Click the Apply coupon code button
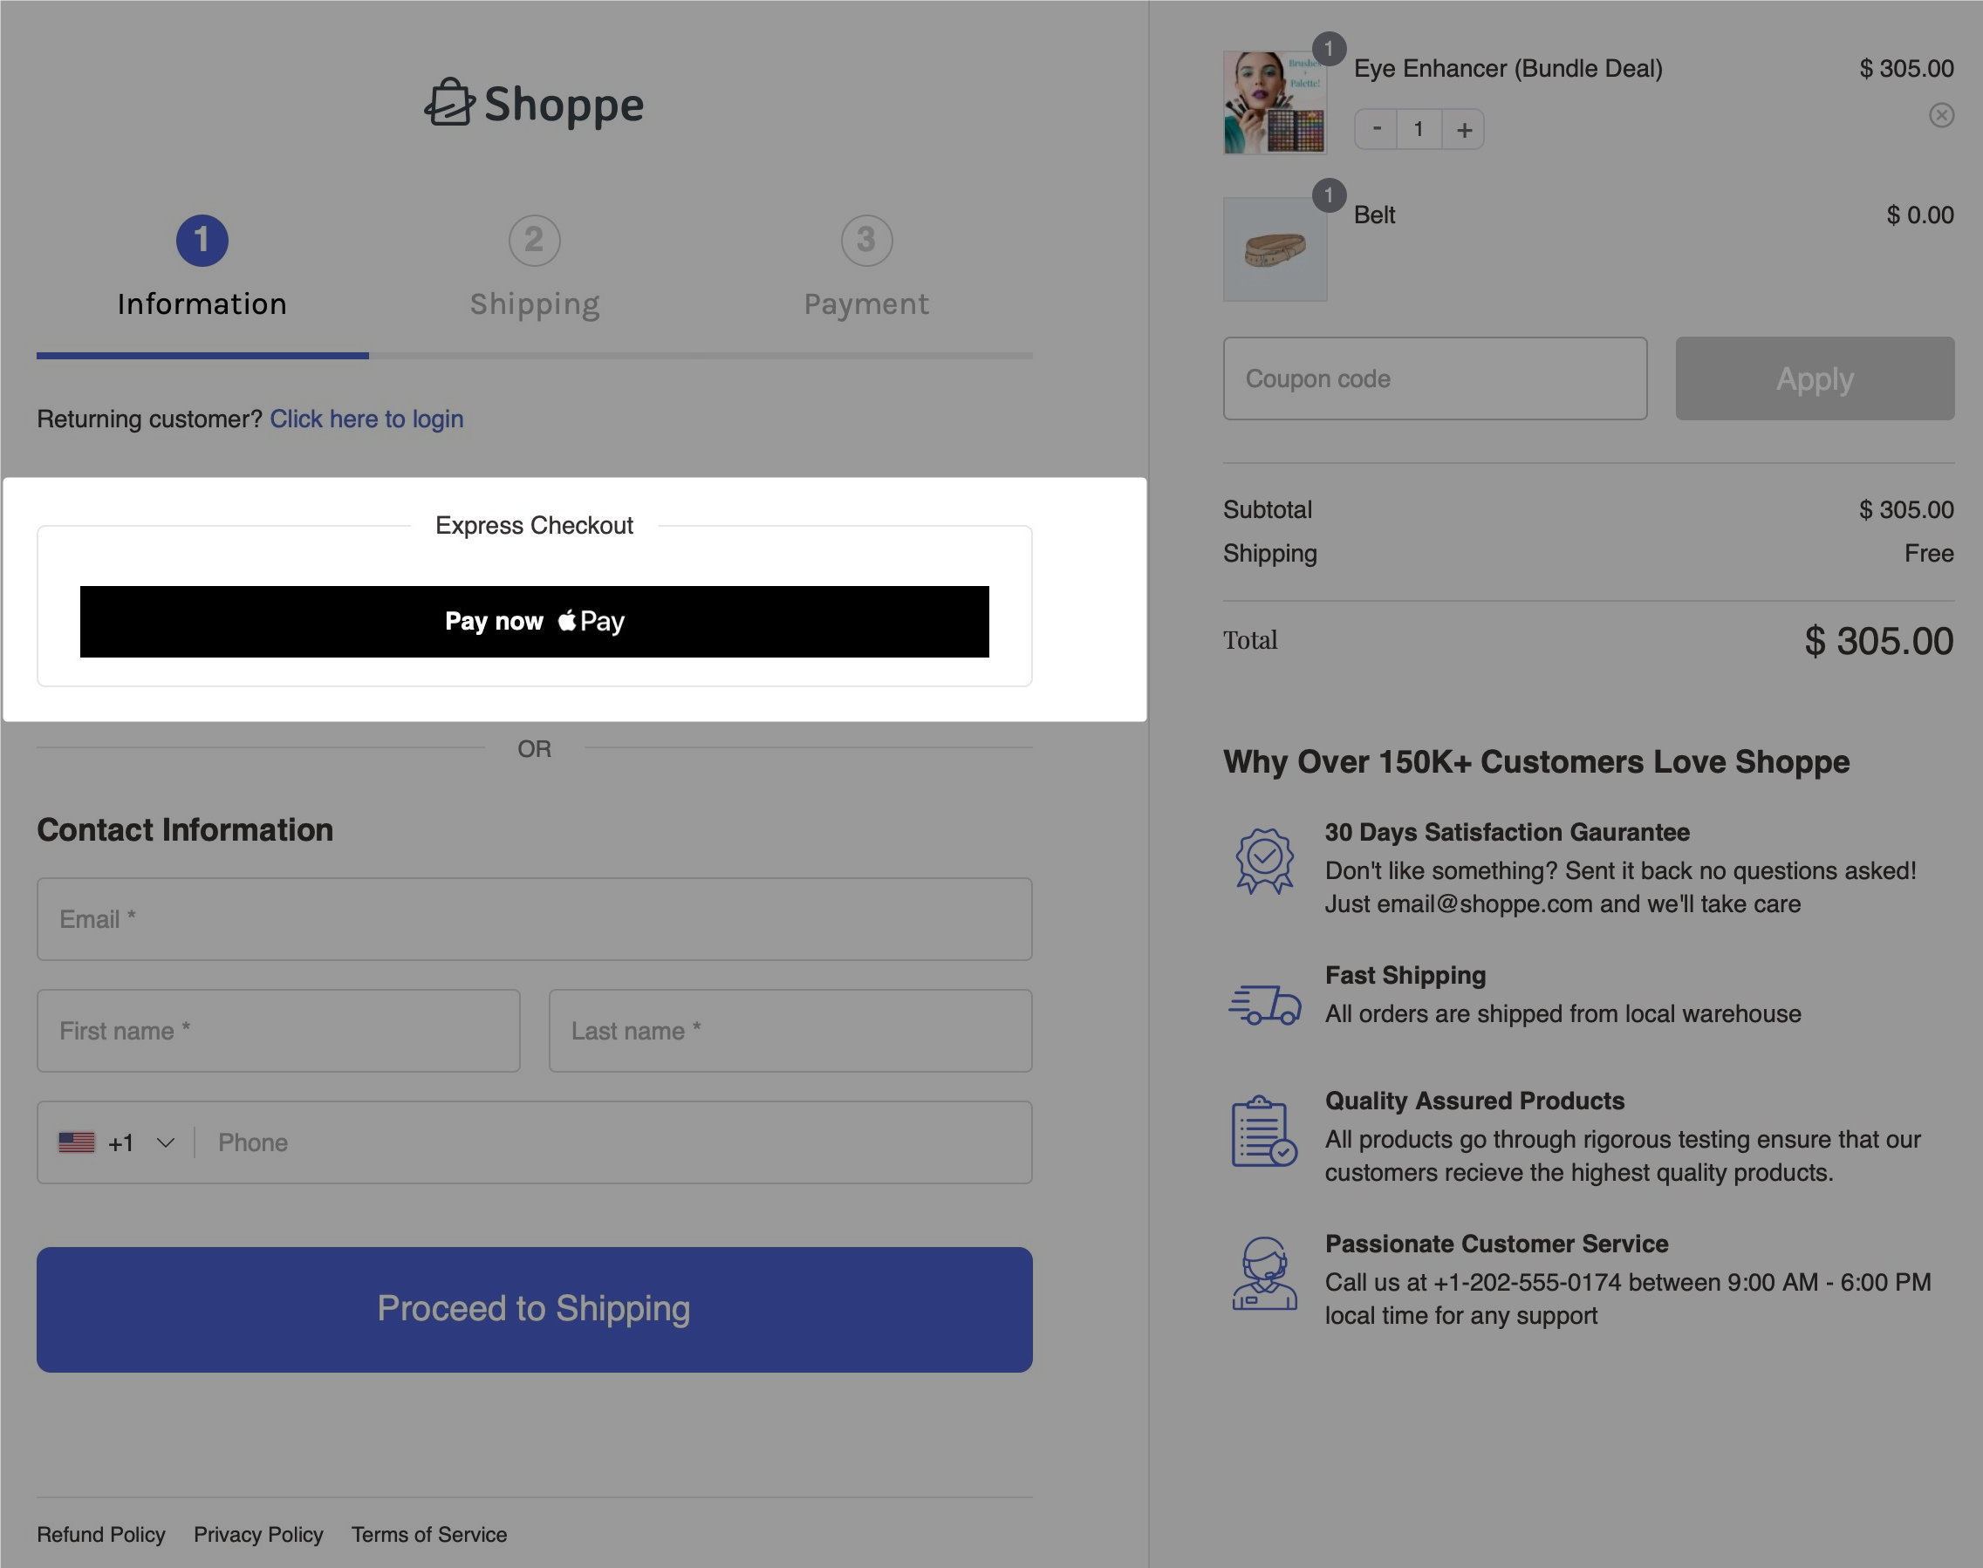Screen dimensions: 1983x1568 click(1814, 378)
